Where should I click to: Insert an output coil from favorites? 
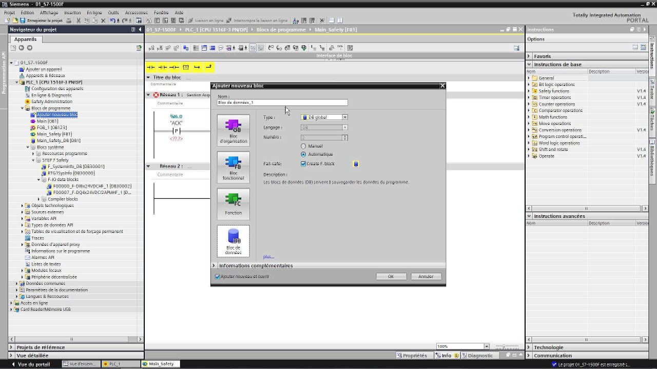tap(174, 67)
